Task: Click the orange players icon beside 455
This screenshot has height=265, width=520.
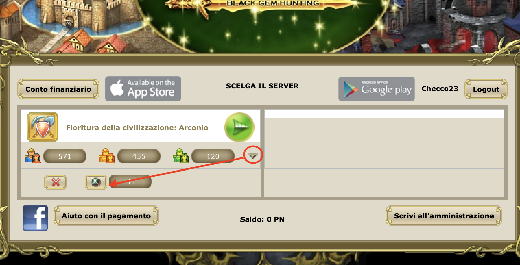Action: 107,156
